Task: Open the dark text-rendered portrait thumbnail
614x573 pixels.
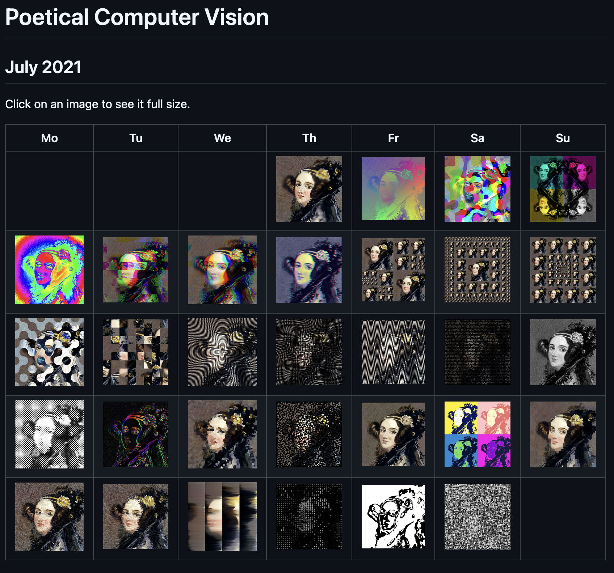Action: [x=478, y=352]
